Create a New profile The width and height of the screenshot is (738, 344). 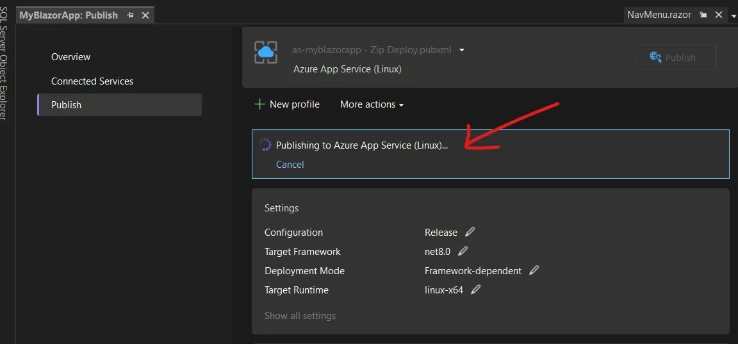pos(286,104)
